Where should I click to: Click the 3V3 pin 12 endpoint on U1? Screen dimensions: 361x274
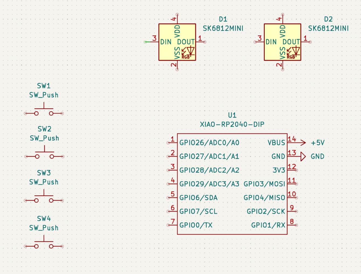click(x=296, y=170)
